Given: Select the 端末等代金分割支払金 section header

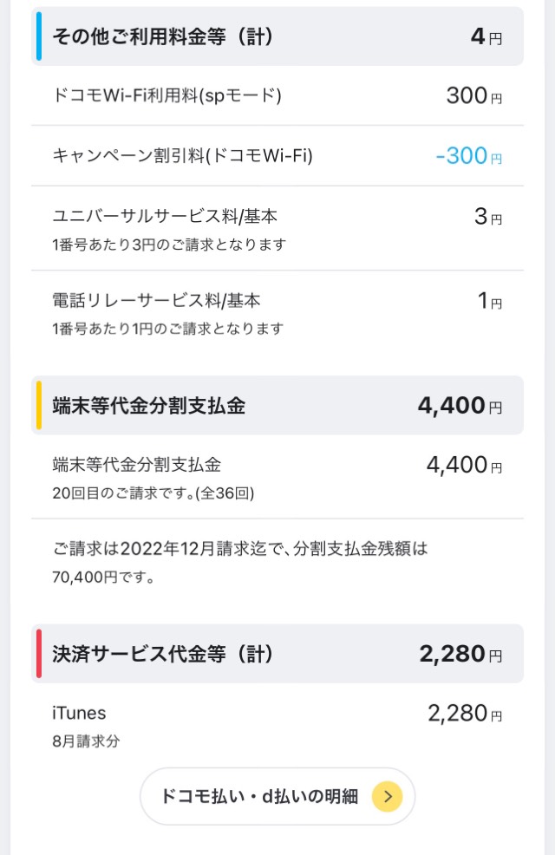Looking at the screenshot, I should 277,405.
